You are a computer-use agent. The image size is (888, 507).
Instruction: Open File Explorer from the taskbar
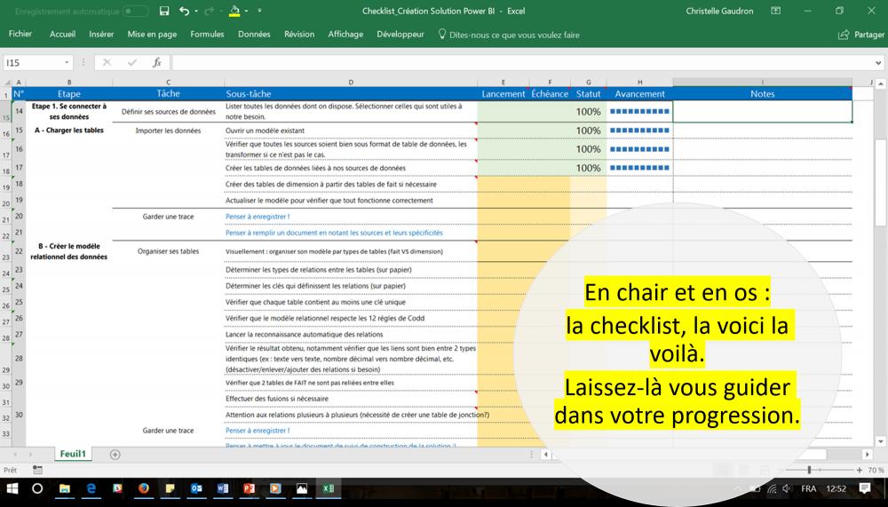click(65, 488)
